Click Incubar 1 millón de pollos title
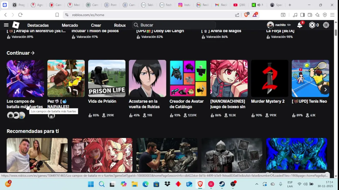 pyautogui.click(x=95, y=31)
